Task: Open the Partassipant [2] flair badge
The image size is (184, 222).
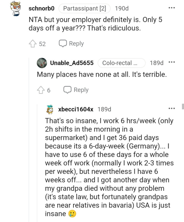Action: (x=84, y=8)
